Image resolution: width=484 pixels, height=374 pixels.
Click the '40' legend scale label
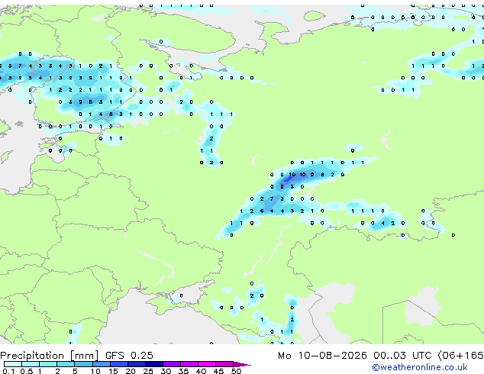201,371
